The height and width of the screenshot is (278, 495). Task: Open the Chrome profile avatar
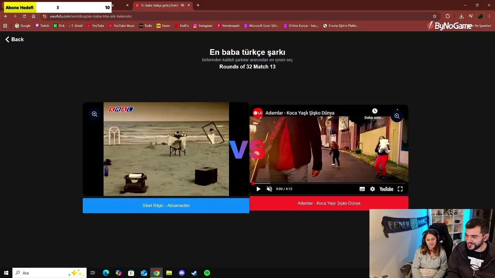click(480, 16)
